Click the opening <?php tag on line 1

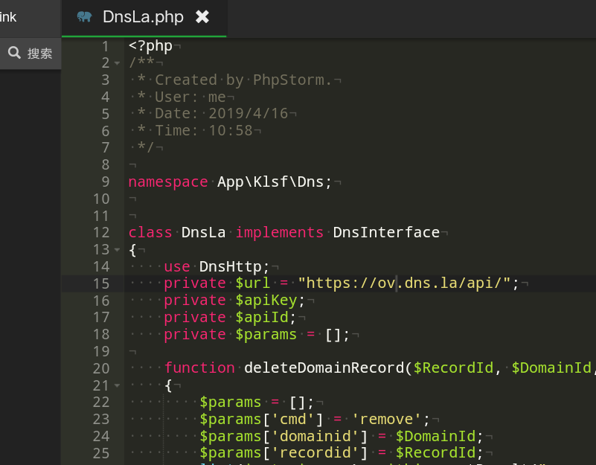[150, 46]
